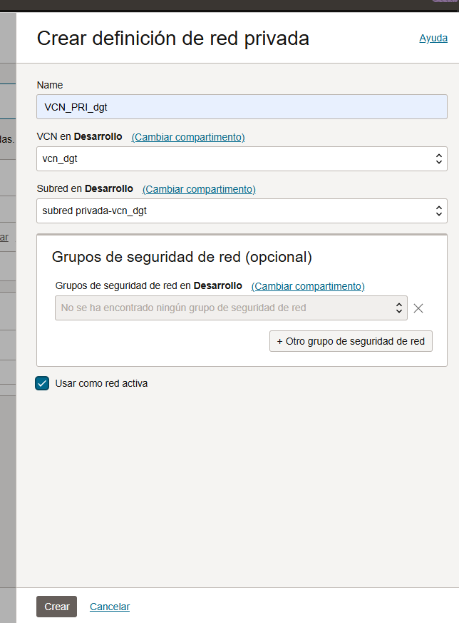Image resolution: width=459 pixels, height=623 pixels.
Task: Click the chevron on the security group selector
Action: pos(398,308)
